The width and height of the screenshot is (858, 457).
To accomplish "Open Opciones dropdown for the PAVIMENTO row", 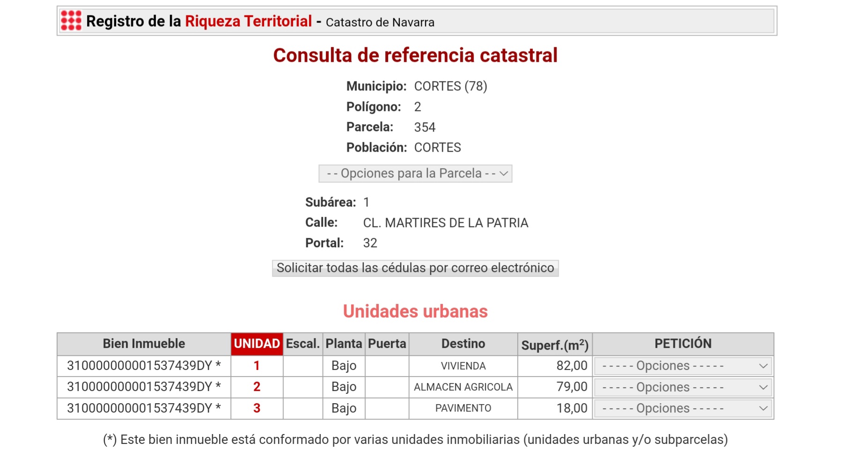I will pos(683,409).
